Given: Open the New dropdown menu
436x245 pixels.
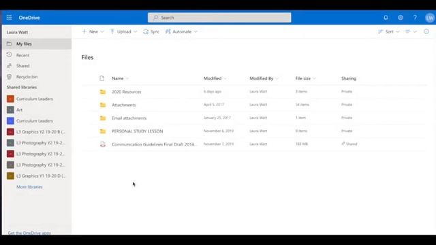Looking at the screenshot, I should coord(93,32).
